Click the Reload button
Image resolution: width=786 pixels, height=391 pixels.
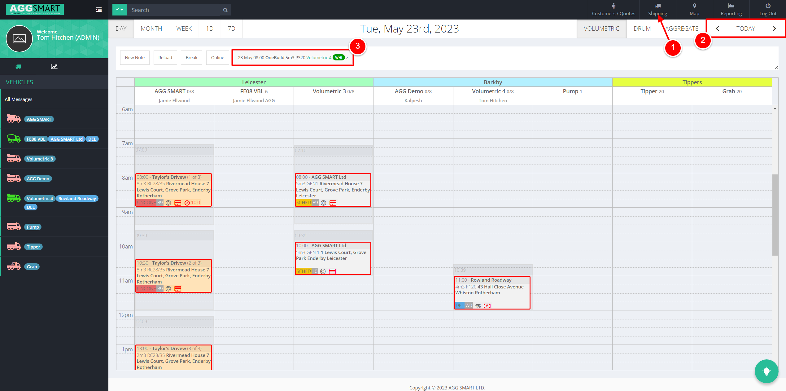[x=165, y=58]
